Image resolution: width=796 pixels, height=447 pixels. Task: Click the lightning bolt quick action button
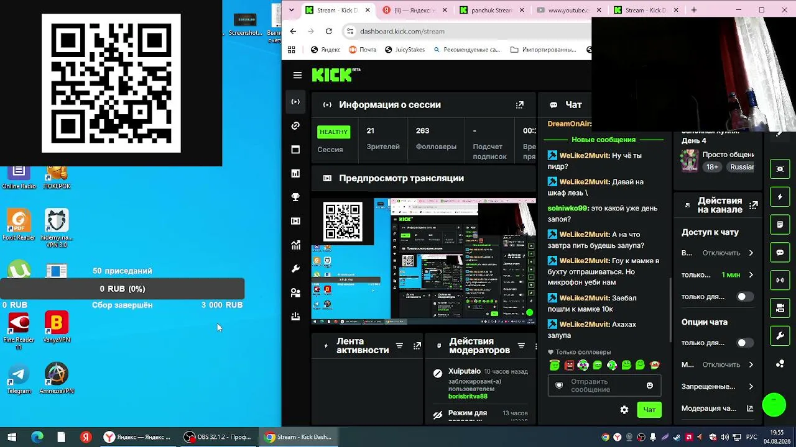tap(780, 197)
